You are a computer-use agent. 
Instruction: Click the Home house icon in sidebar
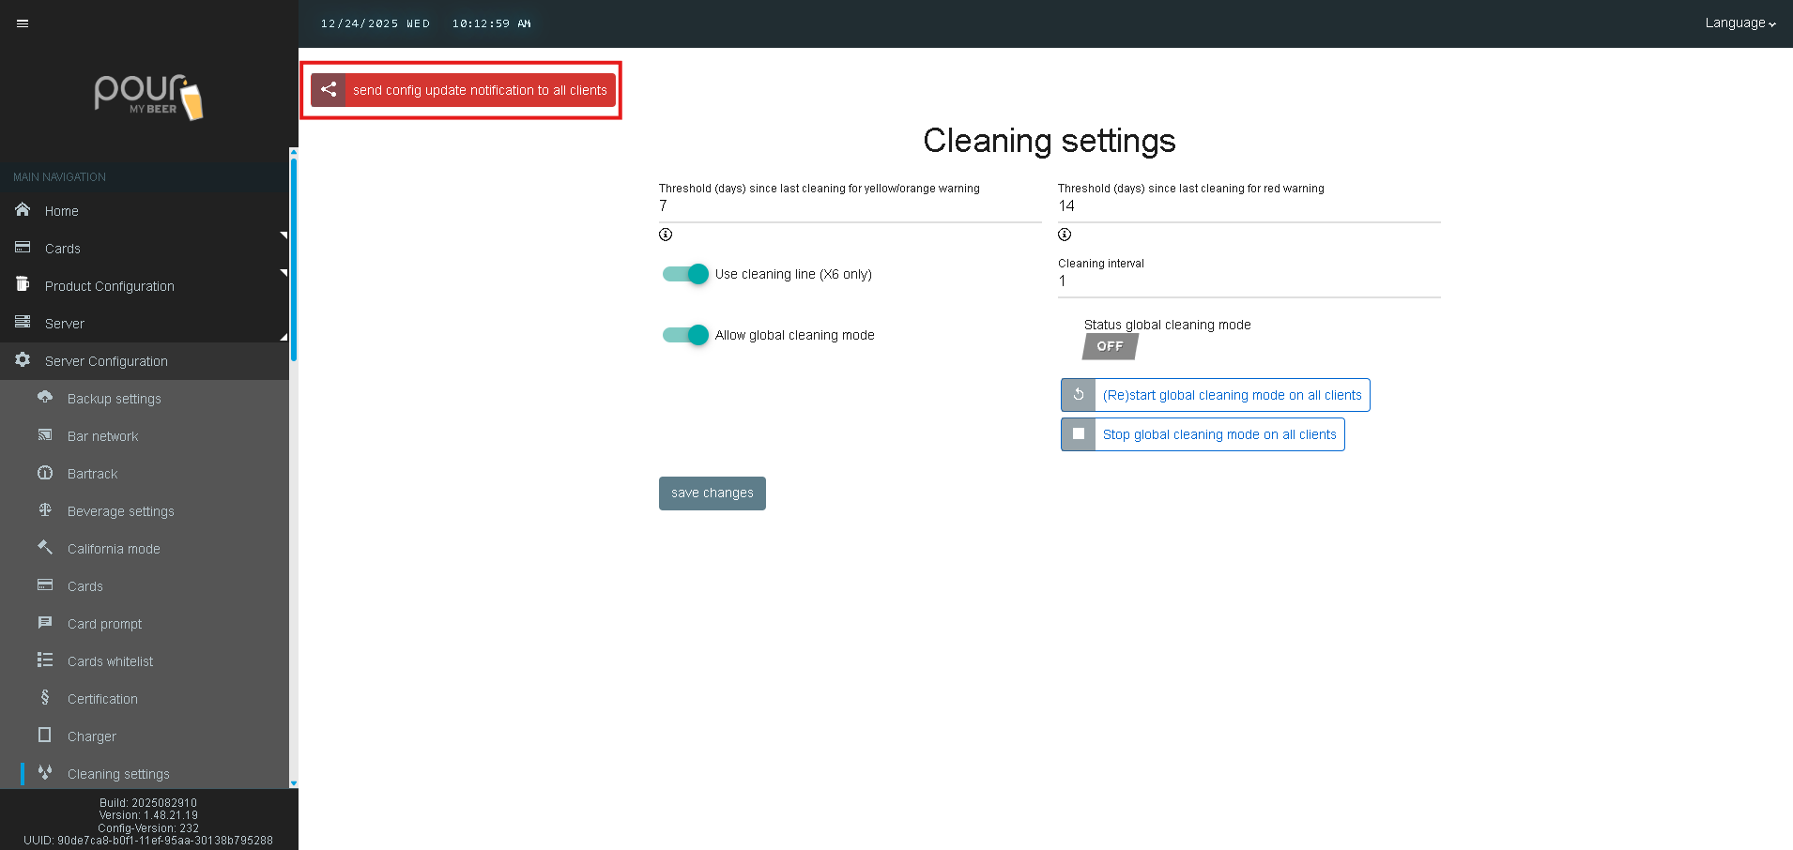click(x=23, y=210)
